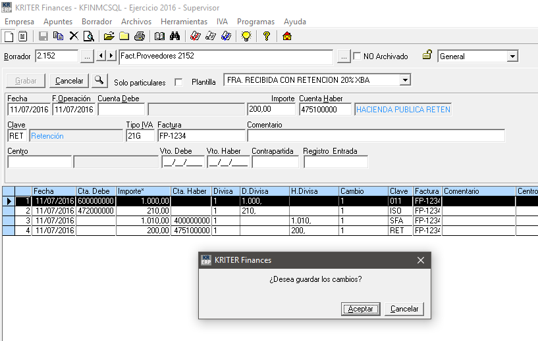This screenshot has width=538, height=341.
Task: Open the Herramientas menu
Action: coord(184,22)
